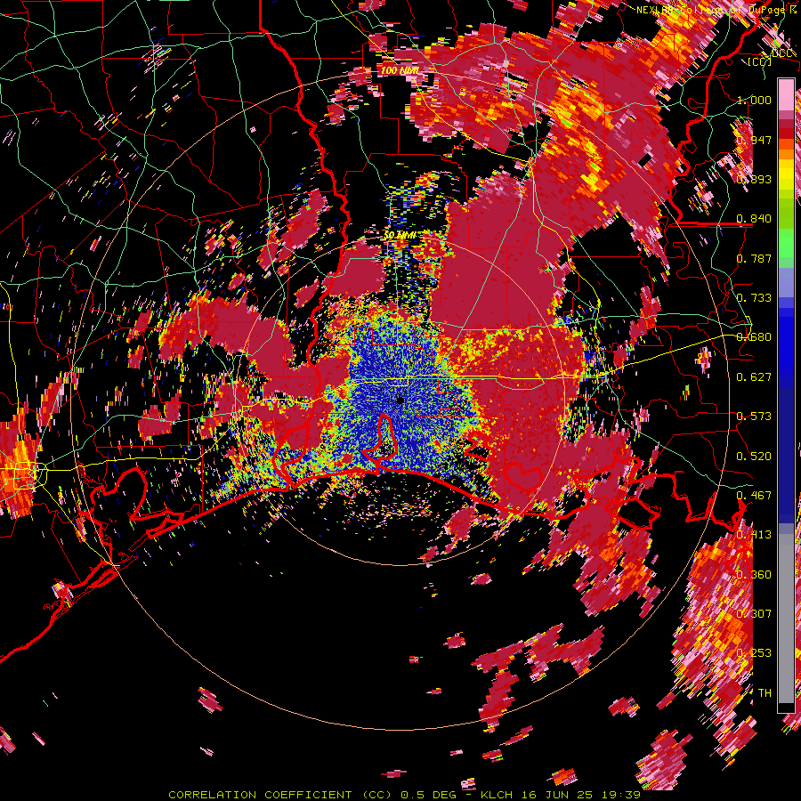This screenshot has height=801, width=801.
Task: Click the 0.467 color scale label
Action: point(754,496)
